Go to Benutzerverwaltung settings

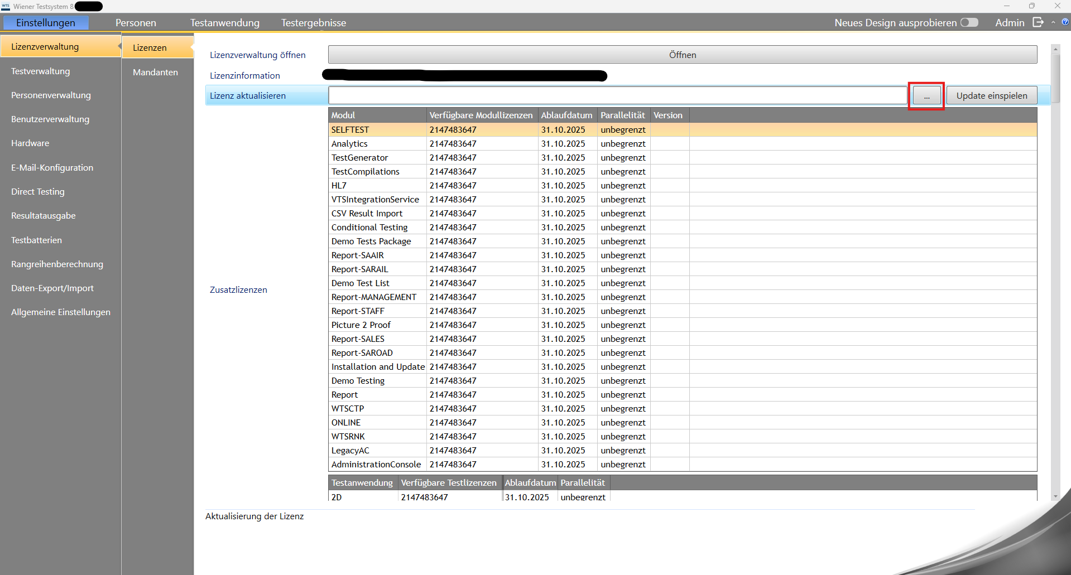pos(50,119)
